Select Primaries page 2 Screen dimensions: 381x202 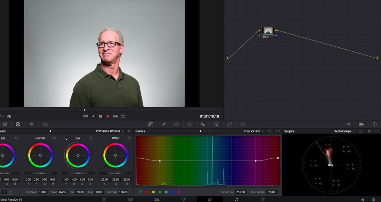tap(10, 192)
